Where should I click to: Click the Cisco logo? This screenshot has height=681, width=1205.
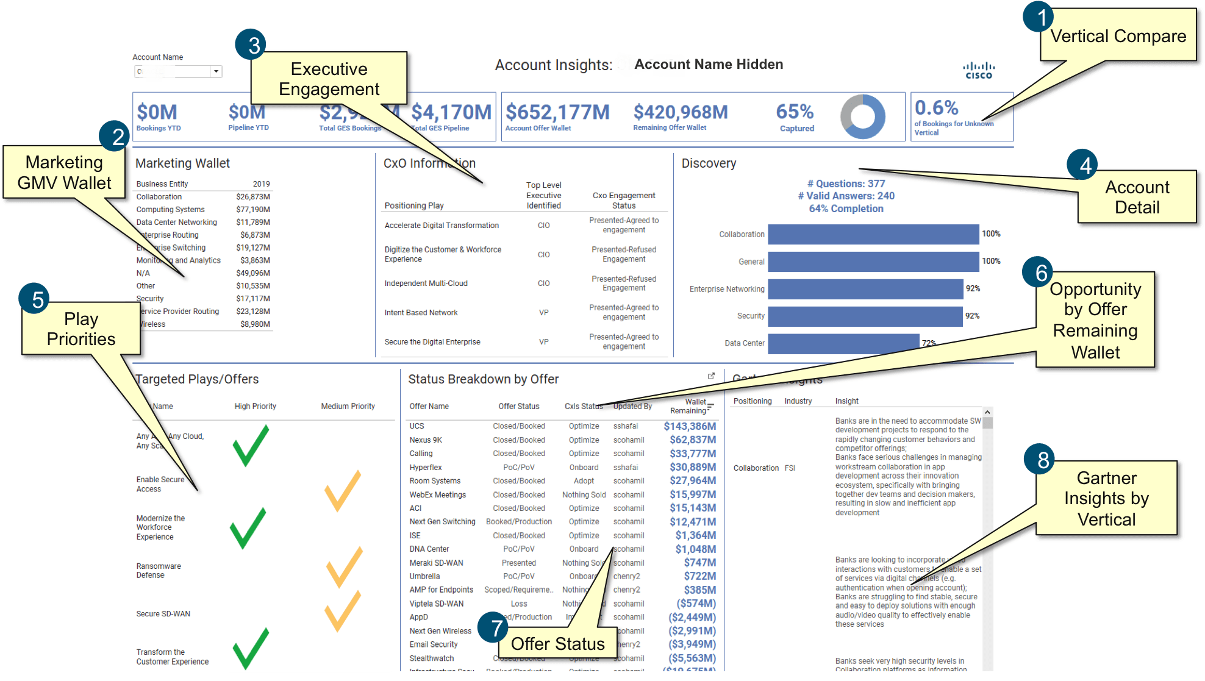tap(979, 71)
